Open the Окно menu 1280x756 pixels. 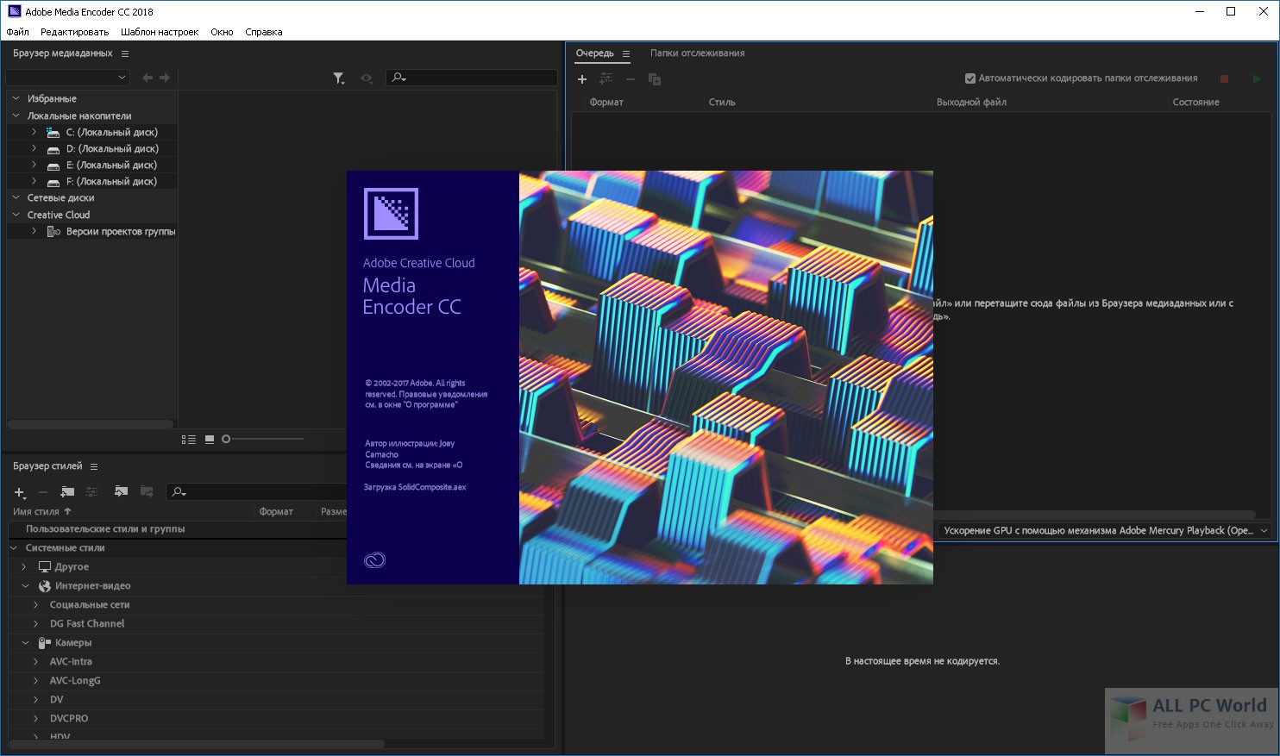(222, 32)
